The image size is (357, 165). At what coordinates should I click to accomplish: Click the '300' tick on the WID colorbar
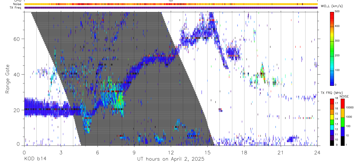(x=338, y=41)
